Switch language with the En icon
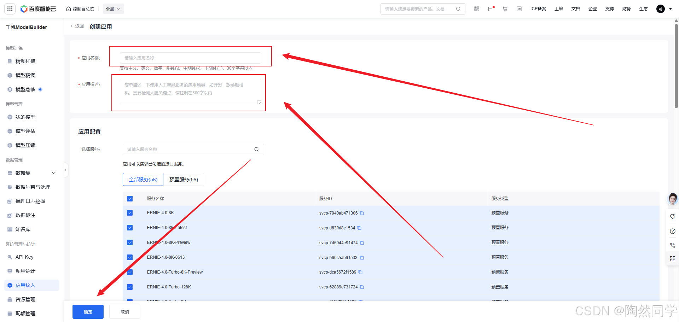This screenshot has height=322, width=679. [519, 9]
